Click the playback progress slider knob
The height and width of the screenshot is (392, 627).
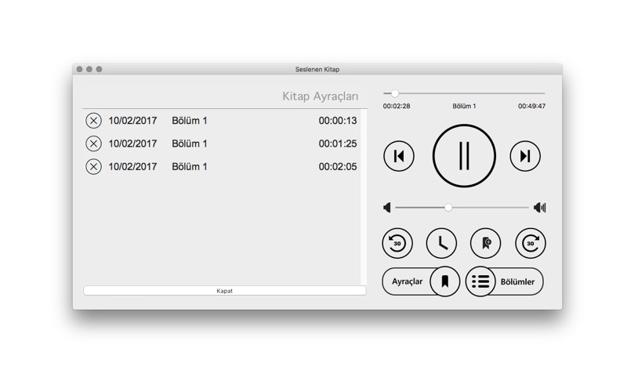(395, 93)
